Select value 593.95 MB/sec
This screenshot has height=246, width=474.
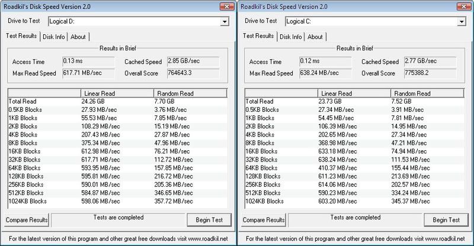(x=100, y=168)
